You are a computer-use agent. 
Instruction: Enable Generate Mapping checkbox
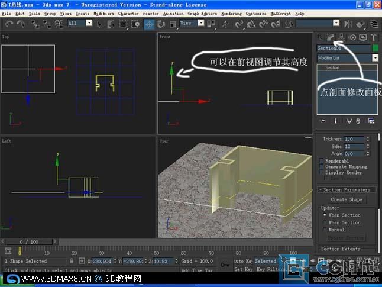[x=321, y=167]
